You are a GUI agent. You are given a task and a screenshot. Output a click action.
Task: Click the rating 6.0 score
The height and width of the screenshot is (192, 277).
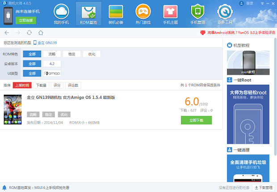coord(192,102)
